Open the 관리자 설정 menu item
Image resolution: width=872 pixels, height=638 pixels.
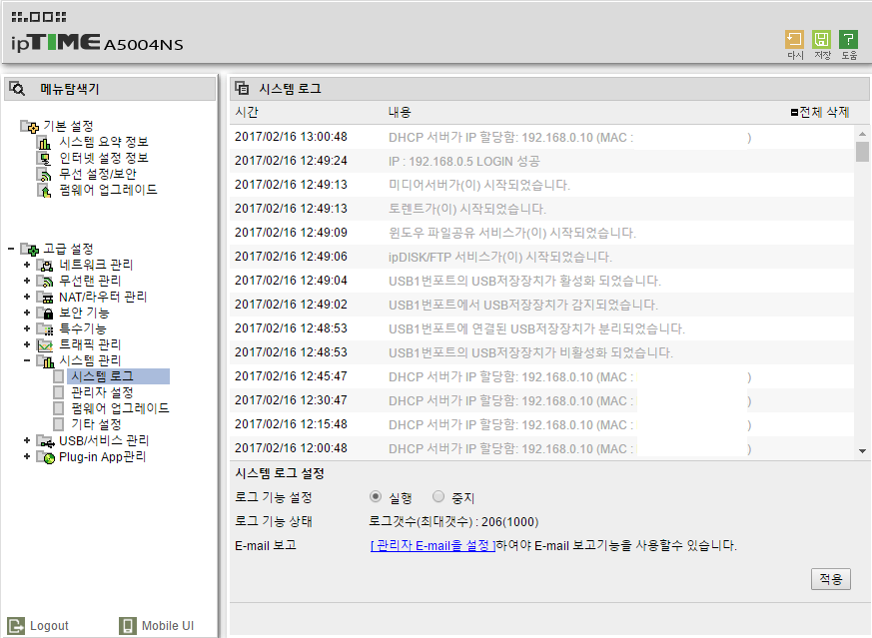(x=102, y=392)
